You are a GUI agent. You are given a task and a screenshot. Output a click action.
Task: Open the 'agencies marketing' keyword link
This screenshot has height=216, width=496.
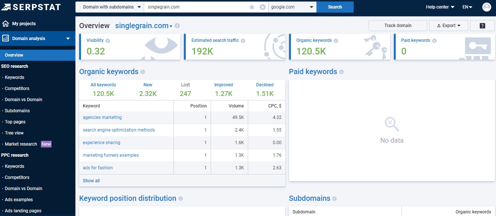pos(102,117)
